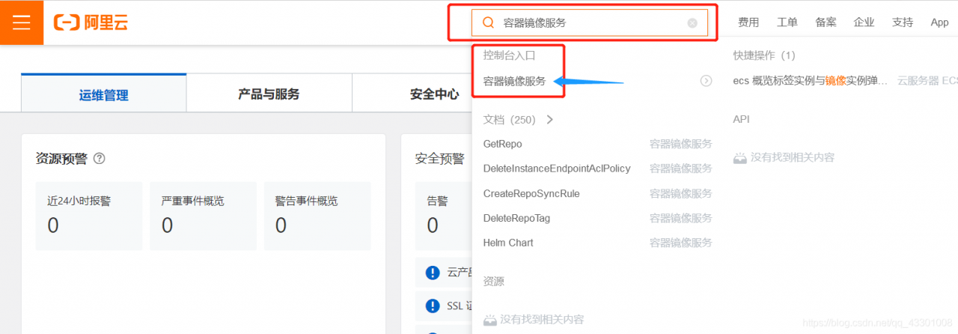Click the warning icon beside SSL
Image resolution: width=958 pixels, height=334 pixels.
(433, 306)
